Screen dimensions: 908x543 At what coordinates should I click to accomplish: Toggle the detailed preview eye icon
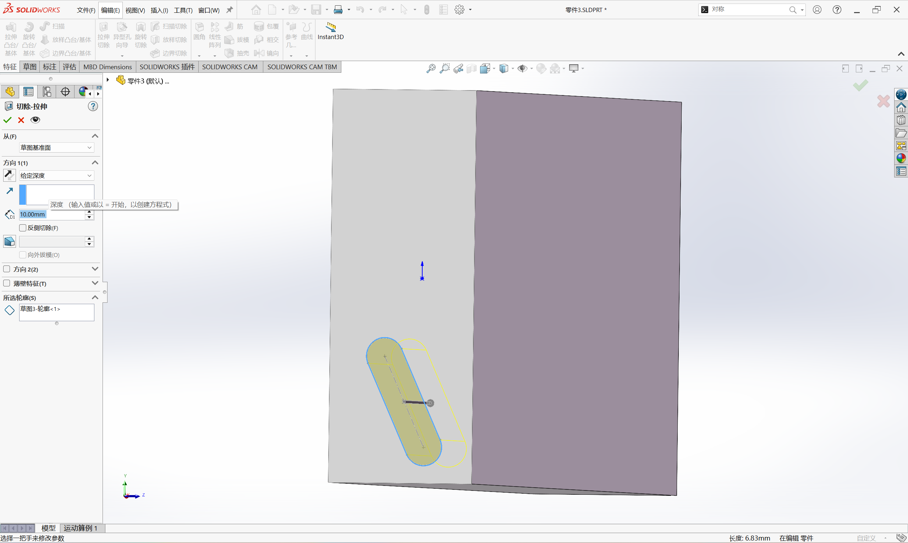tap(35, 120)
